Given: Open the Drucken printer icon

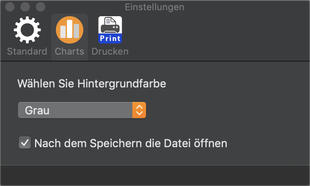Looking at the screenshot, I should [110, 30].
